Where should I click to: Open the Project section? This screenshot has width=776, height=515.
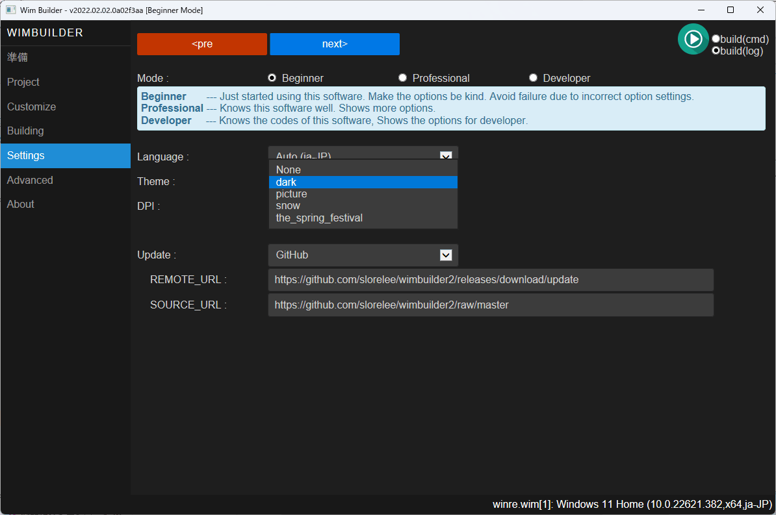point(23,82)
